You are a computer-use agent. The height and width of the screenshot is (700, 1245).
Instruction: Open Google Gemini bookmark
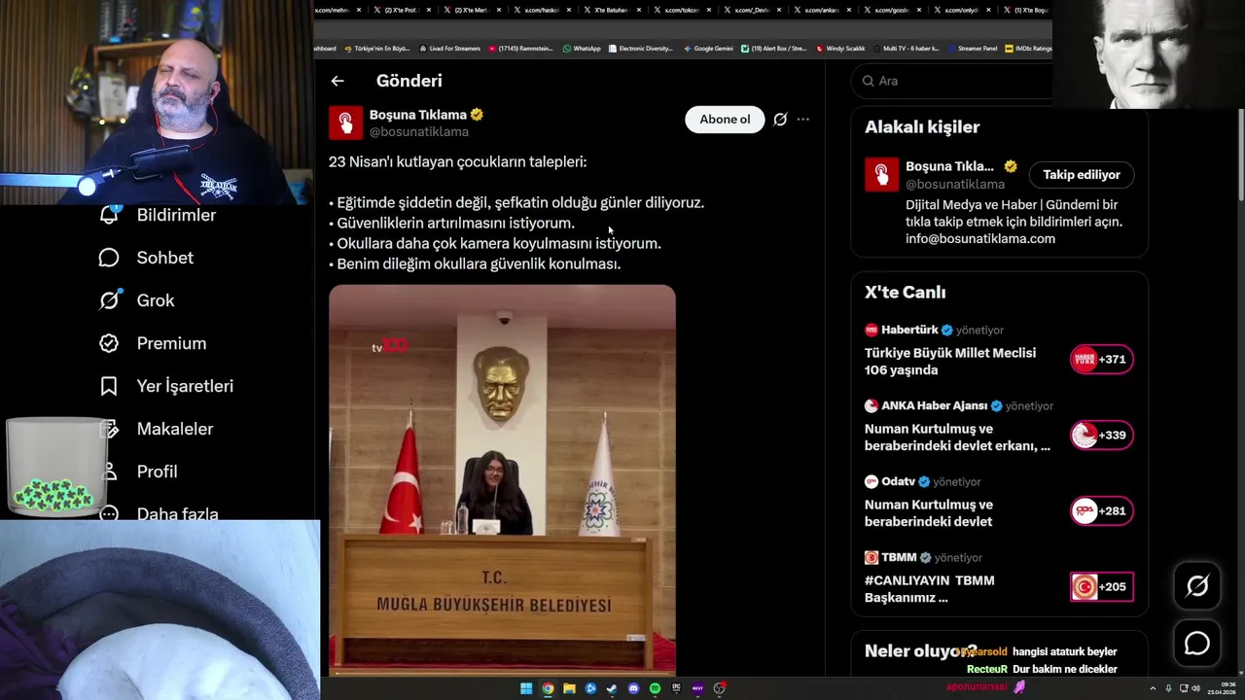coord(708,49)
